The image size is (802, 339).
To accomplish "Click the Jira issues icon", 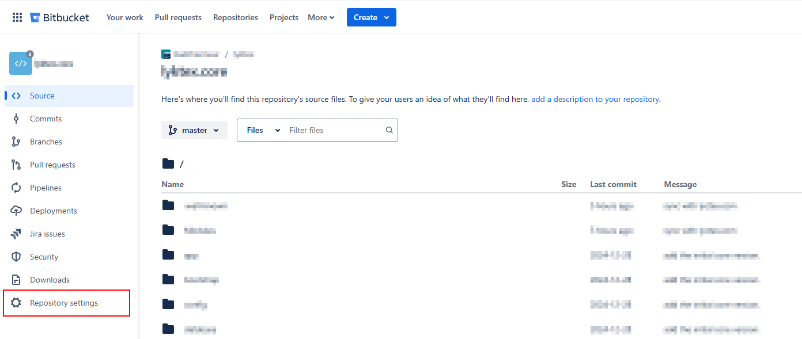I will [16, 234].
